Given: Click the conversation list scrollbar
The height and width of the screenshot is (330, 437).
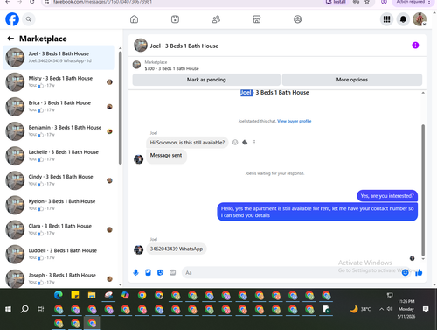Looking at the screenshot, I should click(120, 108).
